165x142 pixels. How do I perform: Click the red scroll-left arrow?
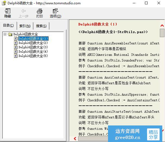[75, 138]
